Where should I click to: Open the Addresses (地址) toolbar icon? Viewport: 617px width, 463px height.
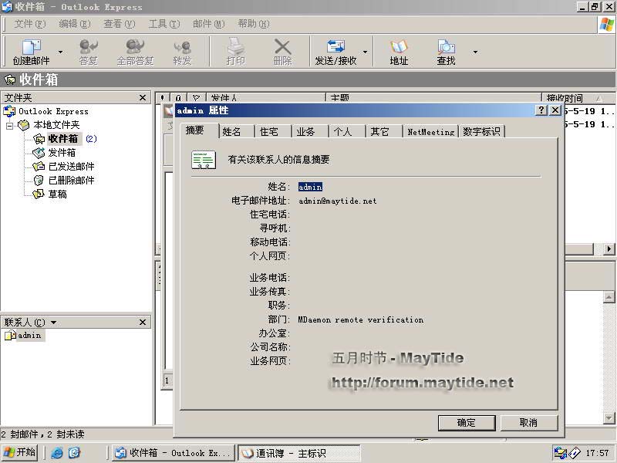[399, 52]
